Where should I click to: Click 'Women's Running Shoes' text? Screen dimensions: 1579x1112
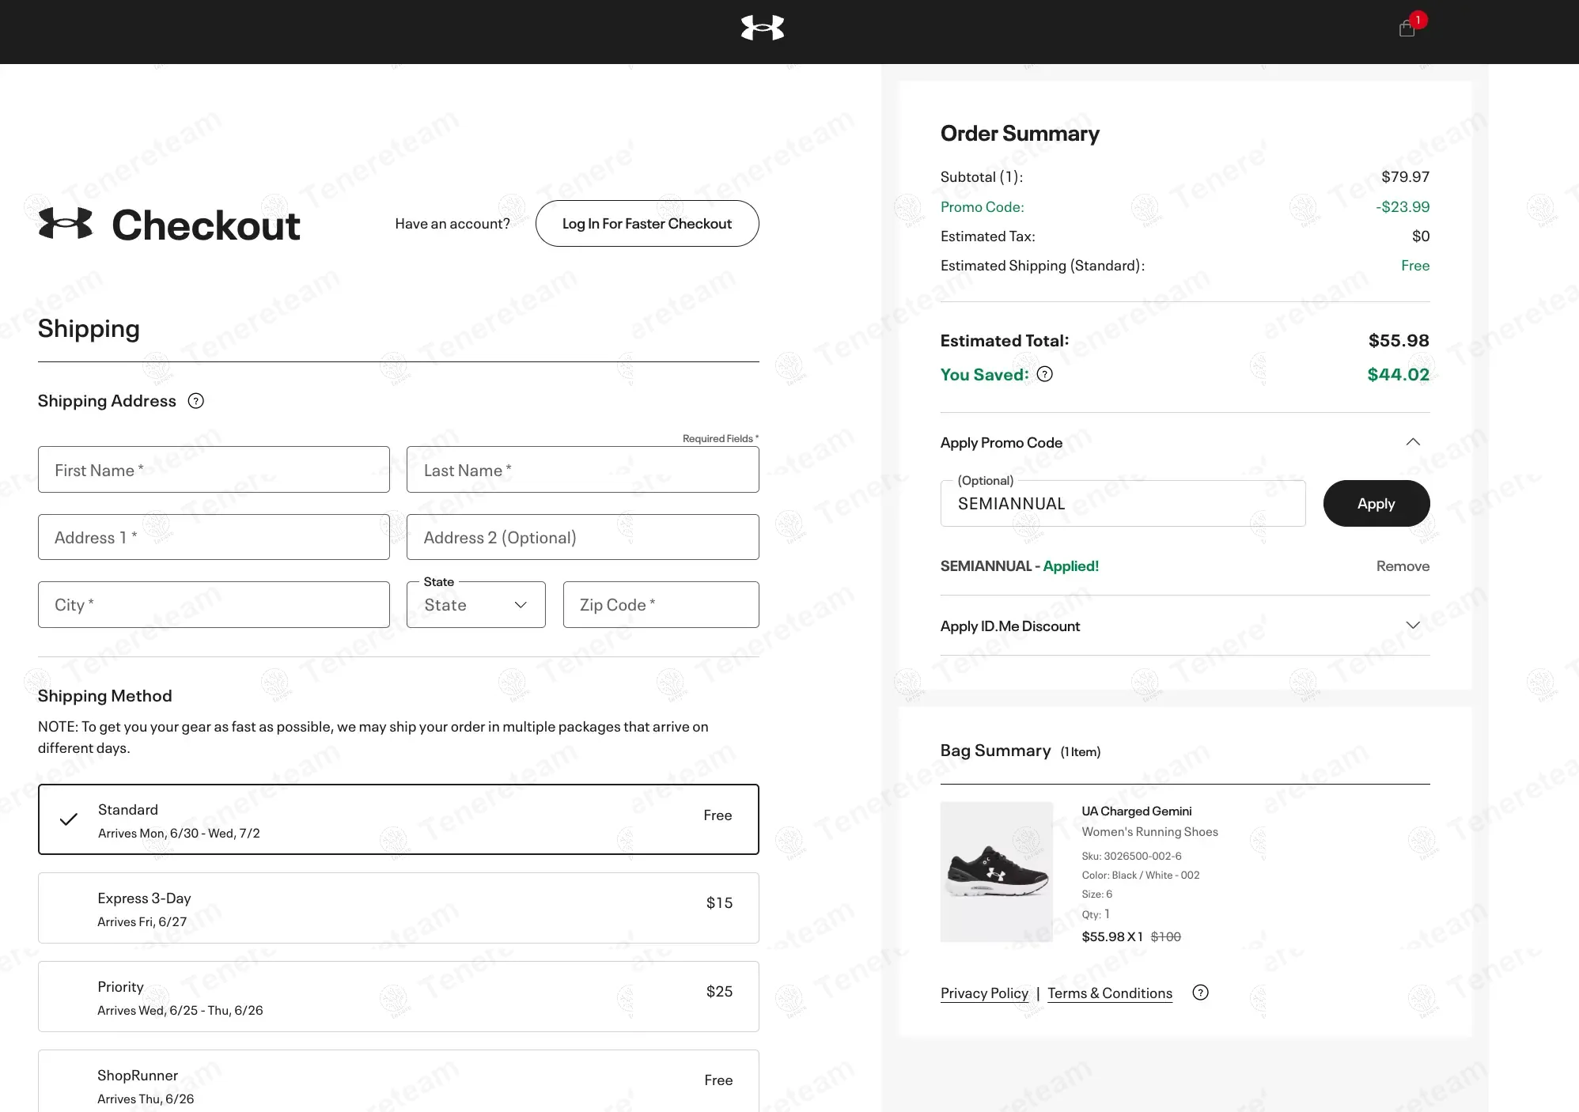1150,832
